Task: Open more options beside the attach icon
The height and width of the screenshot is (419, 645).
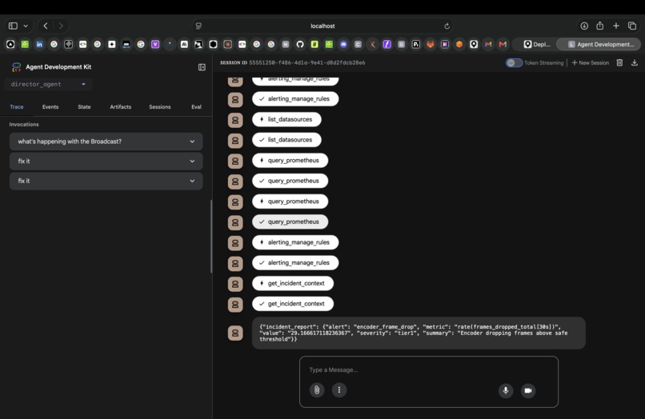Action: pyautogui.click(x=339, y=389)
